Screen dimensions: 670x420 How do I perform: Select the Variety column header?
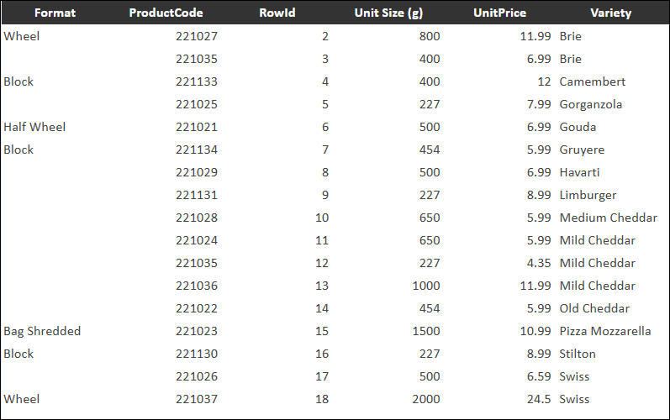point(610,13)
